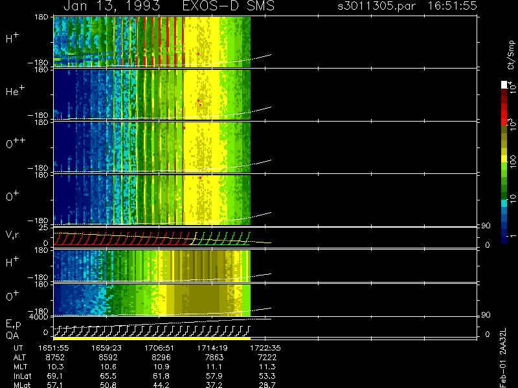Click the UT value '1714:19'
The width and height of the screenshot is (518, 388).
(212, 348)
